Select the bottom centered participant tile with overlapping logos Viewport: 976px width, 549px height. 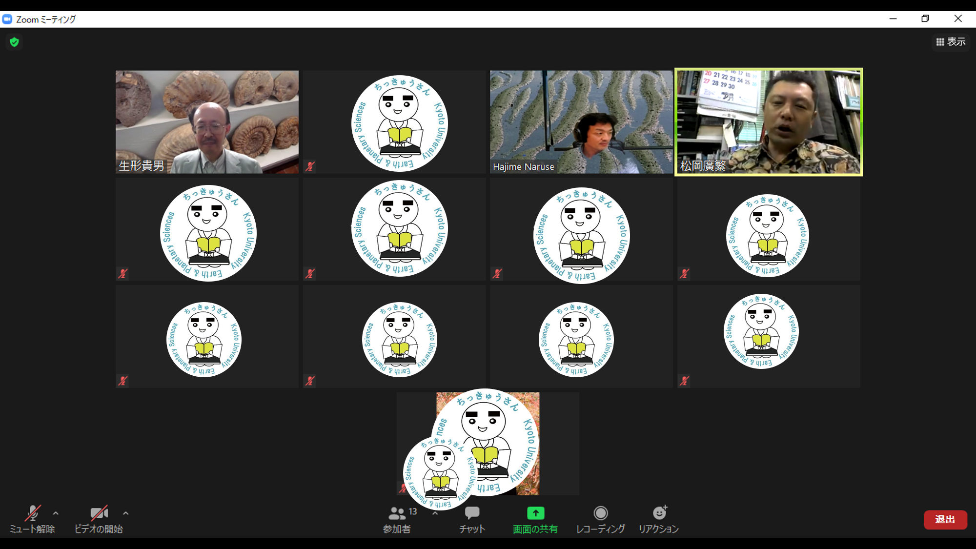click(x=488, y=444)
